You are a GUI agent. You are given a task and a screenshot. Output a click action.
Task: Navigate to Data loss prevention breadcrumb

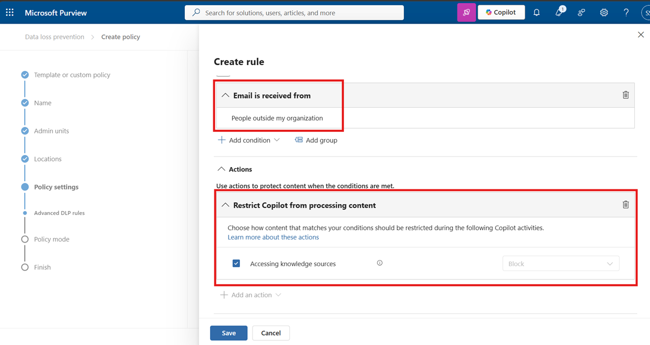pyautogui.click(x=55, y=37)
